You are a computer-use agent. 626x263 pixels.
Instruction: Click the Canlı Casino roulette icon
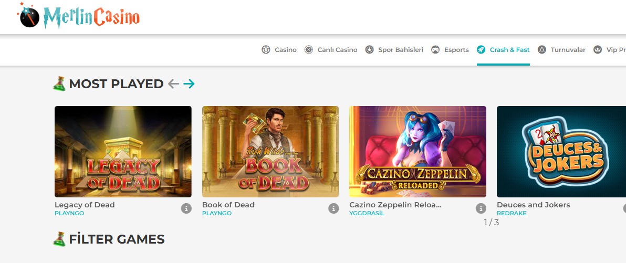(309, 50)
